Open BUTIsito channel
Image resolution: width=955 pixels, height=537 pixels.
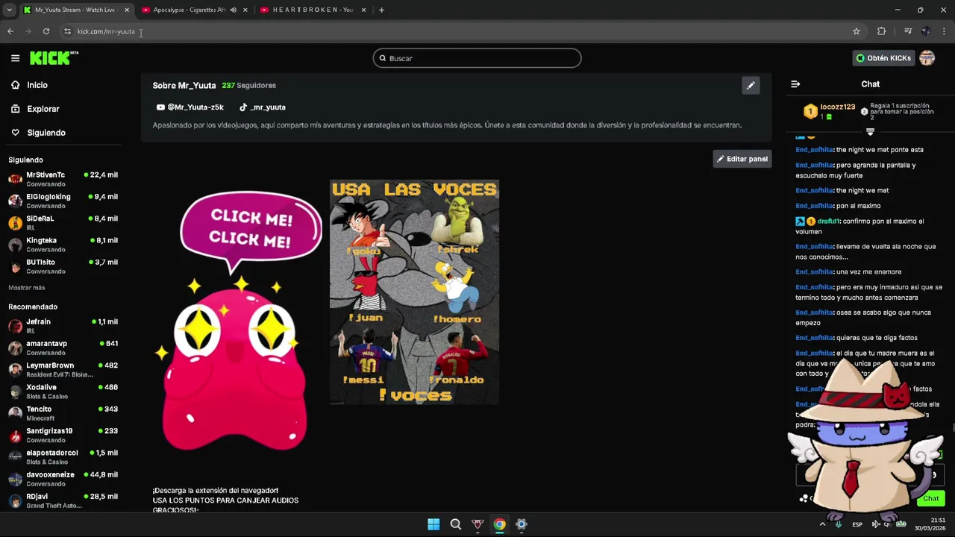tap(63, 266)
